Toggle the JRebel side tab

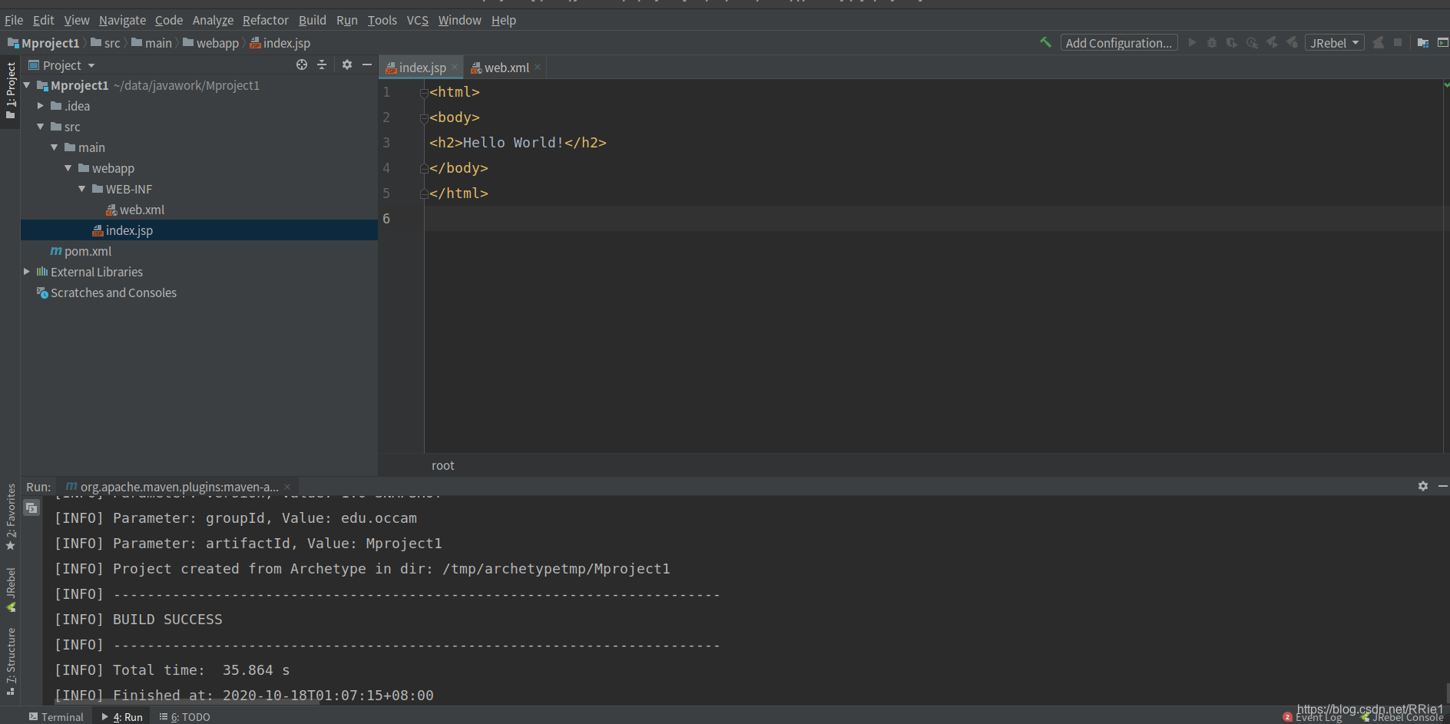point(11,590)
